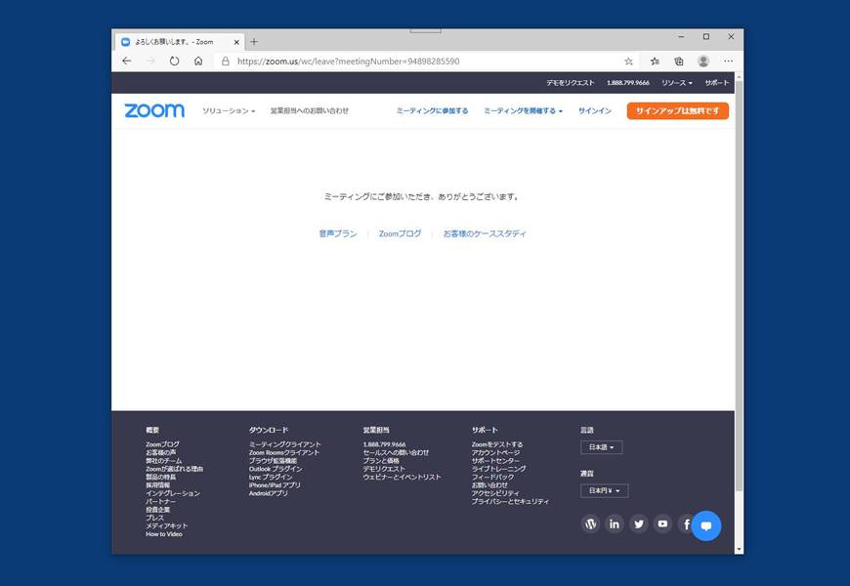
Task: Open footer link Outlook プラグイン
Action: coord(276,469)
